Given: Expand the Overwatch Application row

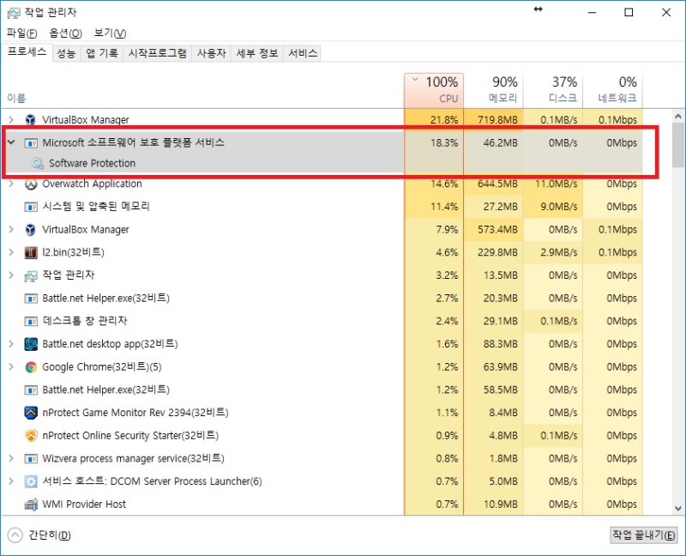Looking at the screenshot, I should [11, 184].
